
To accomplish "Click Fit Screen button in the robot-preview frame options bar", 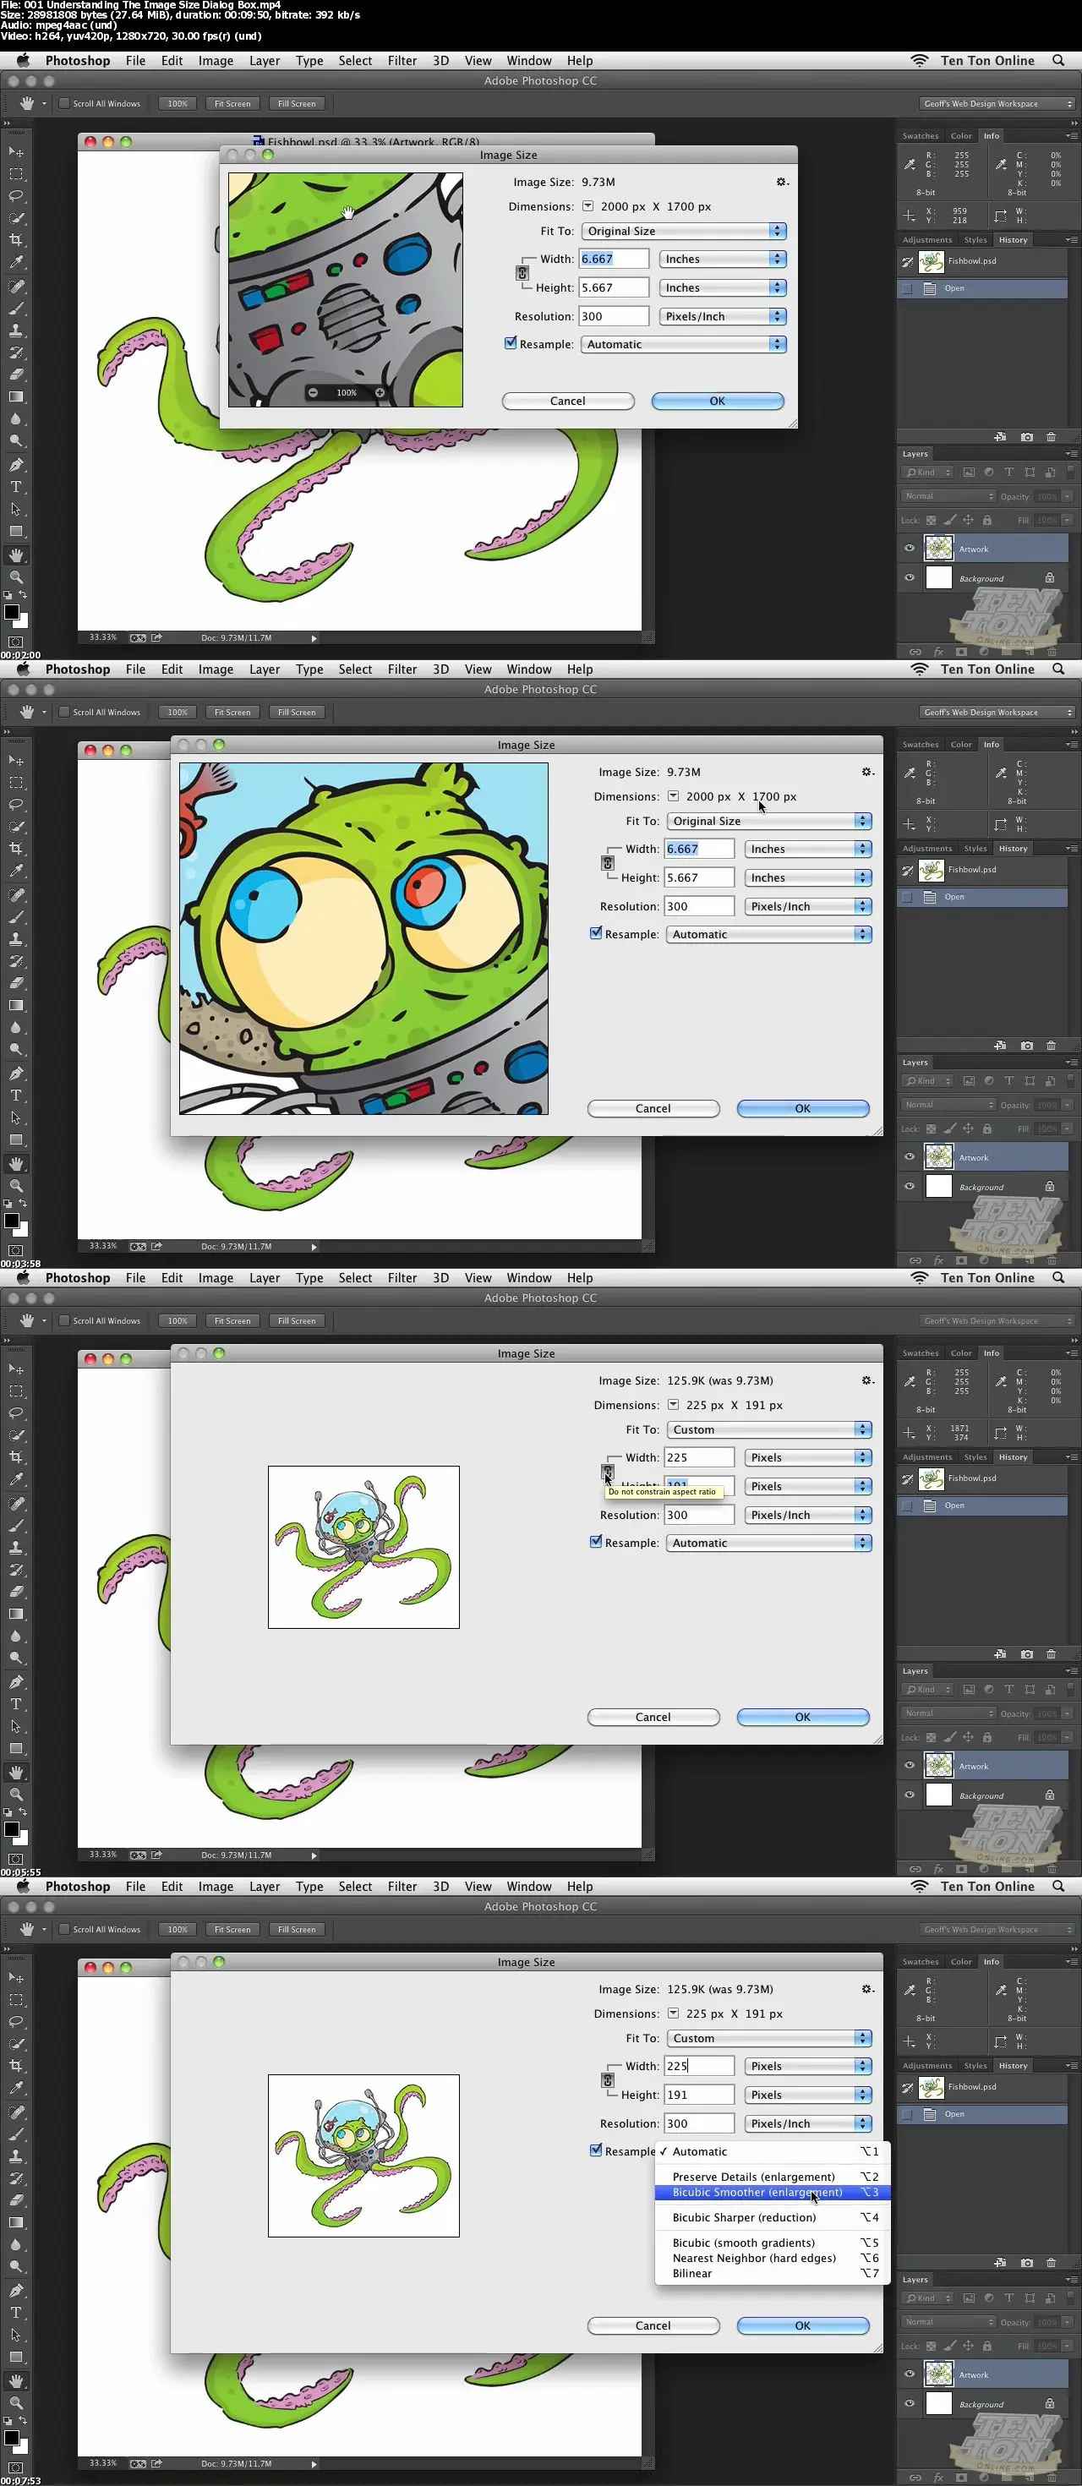I will 232,103.
